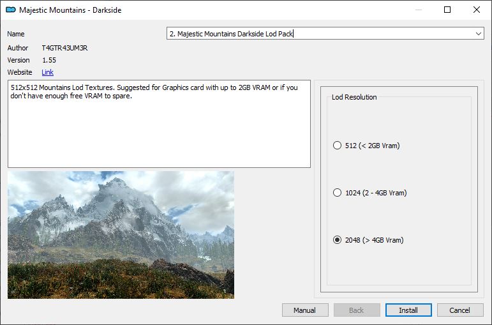The height and width of the screenshot is (325, 492).
Task: Close the Majestic Mountains window
Action: click(x=476, y=10)
